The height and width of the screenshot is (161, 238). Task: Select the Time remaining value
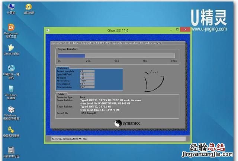[x=87, y=87]
